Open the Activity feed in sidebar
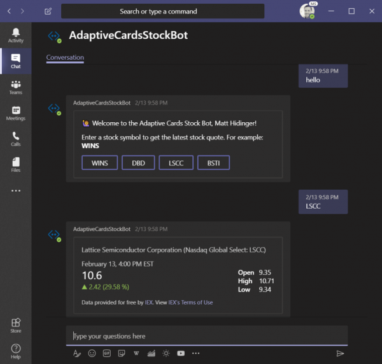Image resolution: width=382 pixels, height=364 pixels. click(16, 36)
